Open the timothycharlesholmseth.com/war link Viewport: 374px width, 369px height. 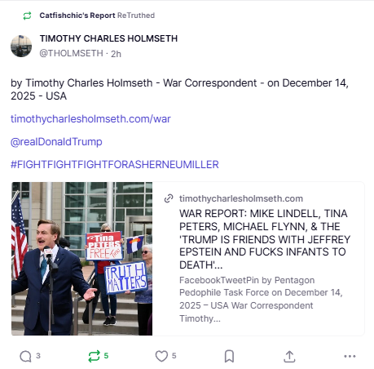pyautogui.click(x=90, y=119)
